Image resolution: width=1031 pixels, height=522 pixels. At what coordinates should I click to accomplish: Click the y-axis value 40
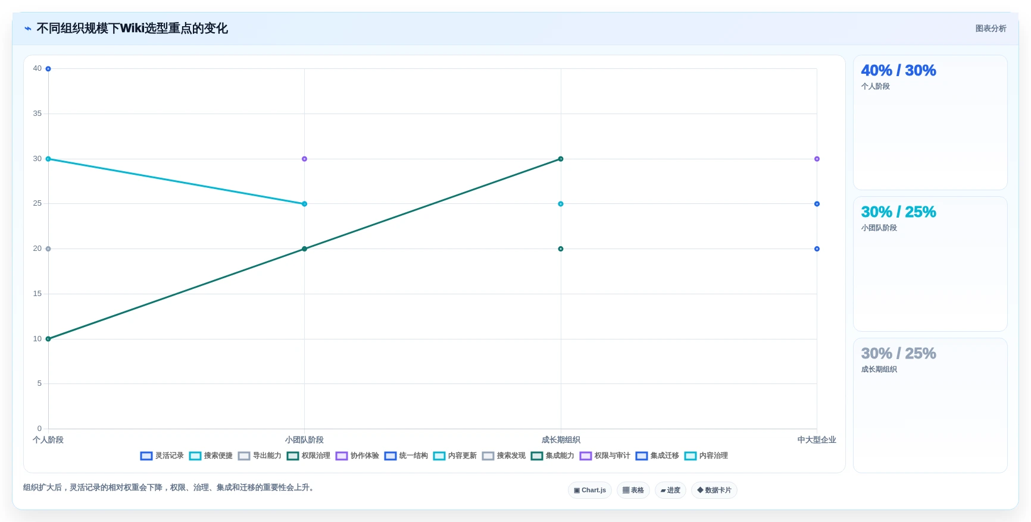pyautogui.click(x=38, y=68)
